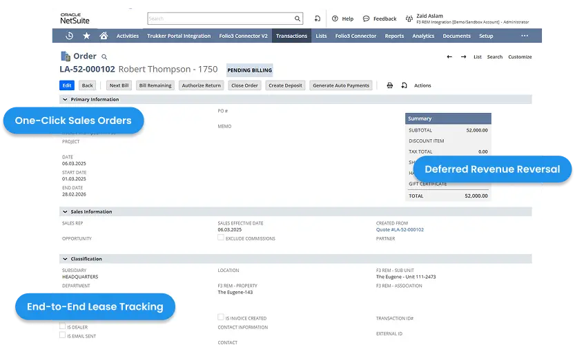This screenshot has height=356, width=575.
Task: Open the Shortcuts star icon
Action: (86, 36)
